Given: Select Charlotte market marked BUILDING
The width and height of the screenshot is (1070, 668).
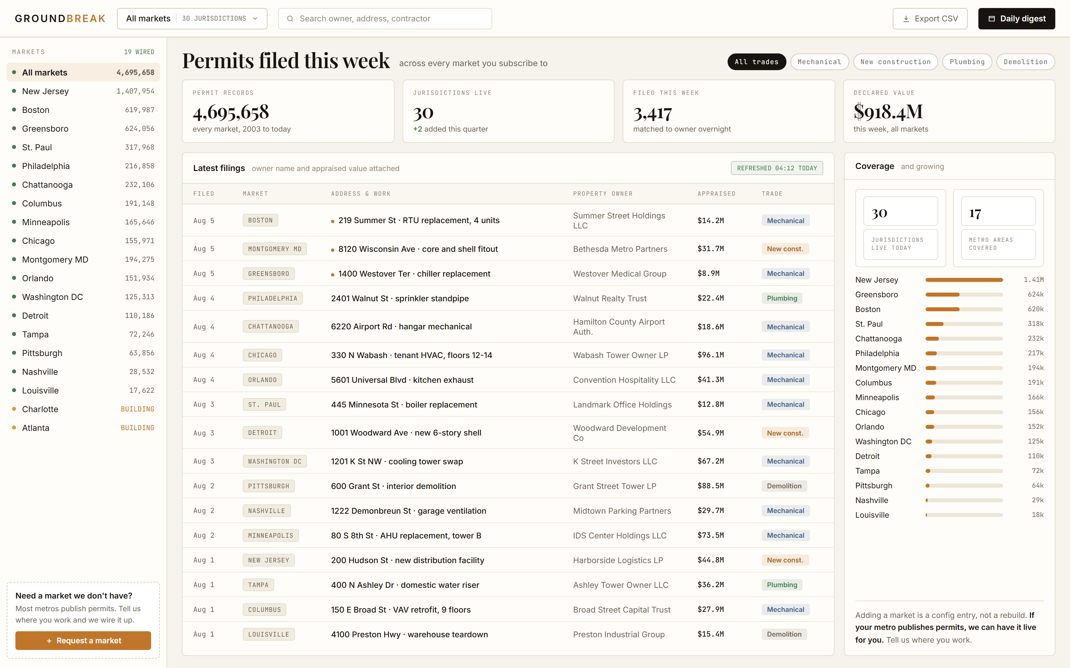Looking at the screenshot, I should [x=83, y=409].
